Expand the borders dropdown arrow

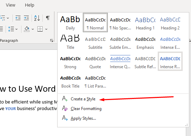coord(46,29)
